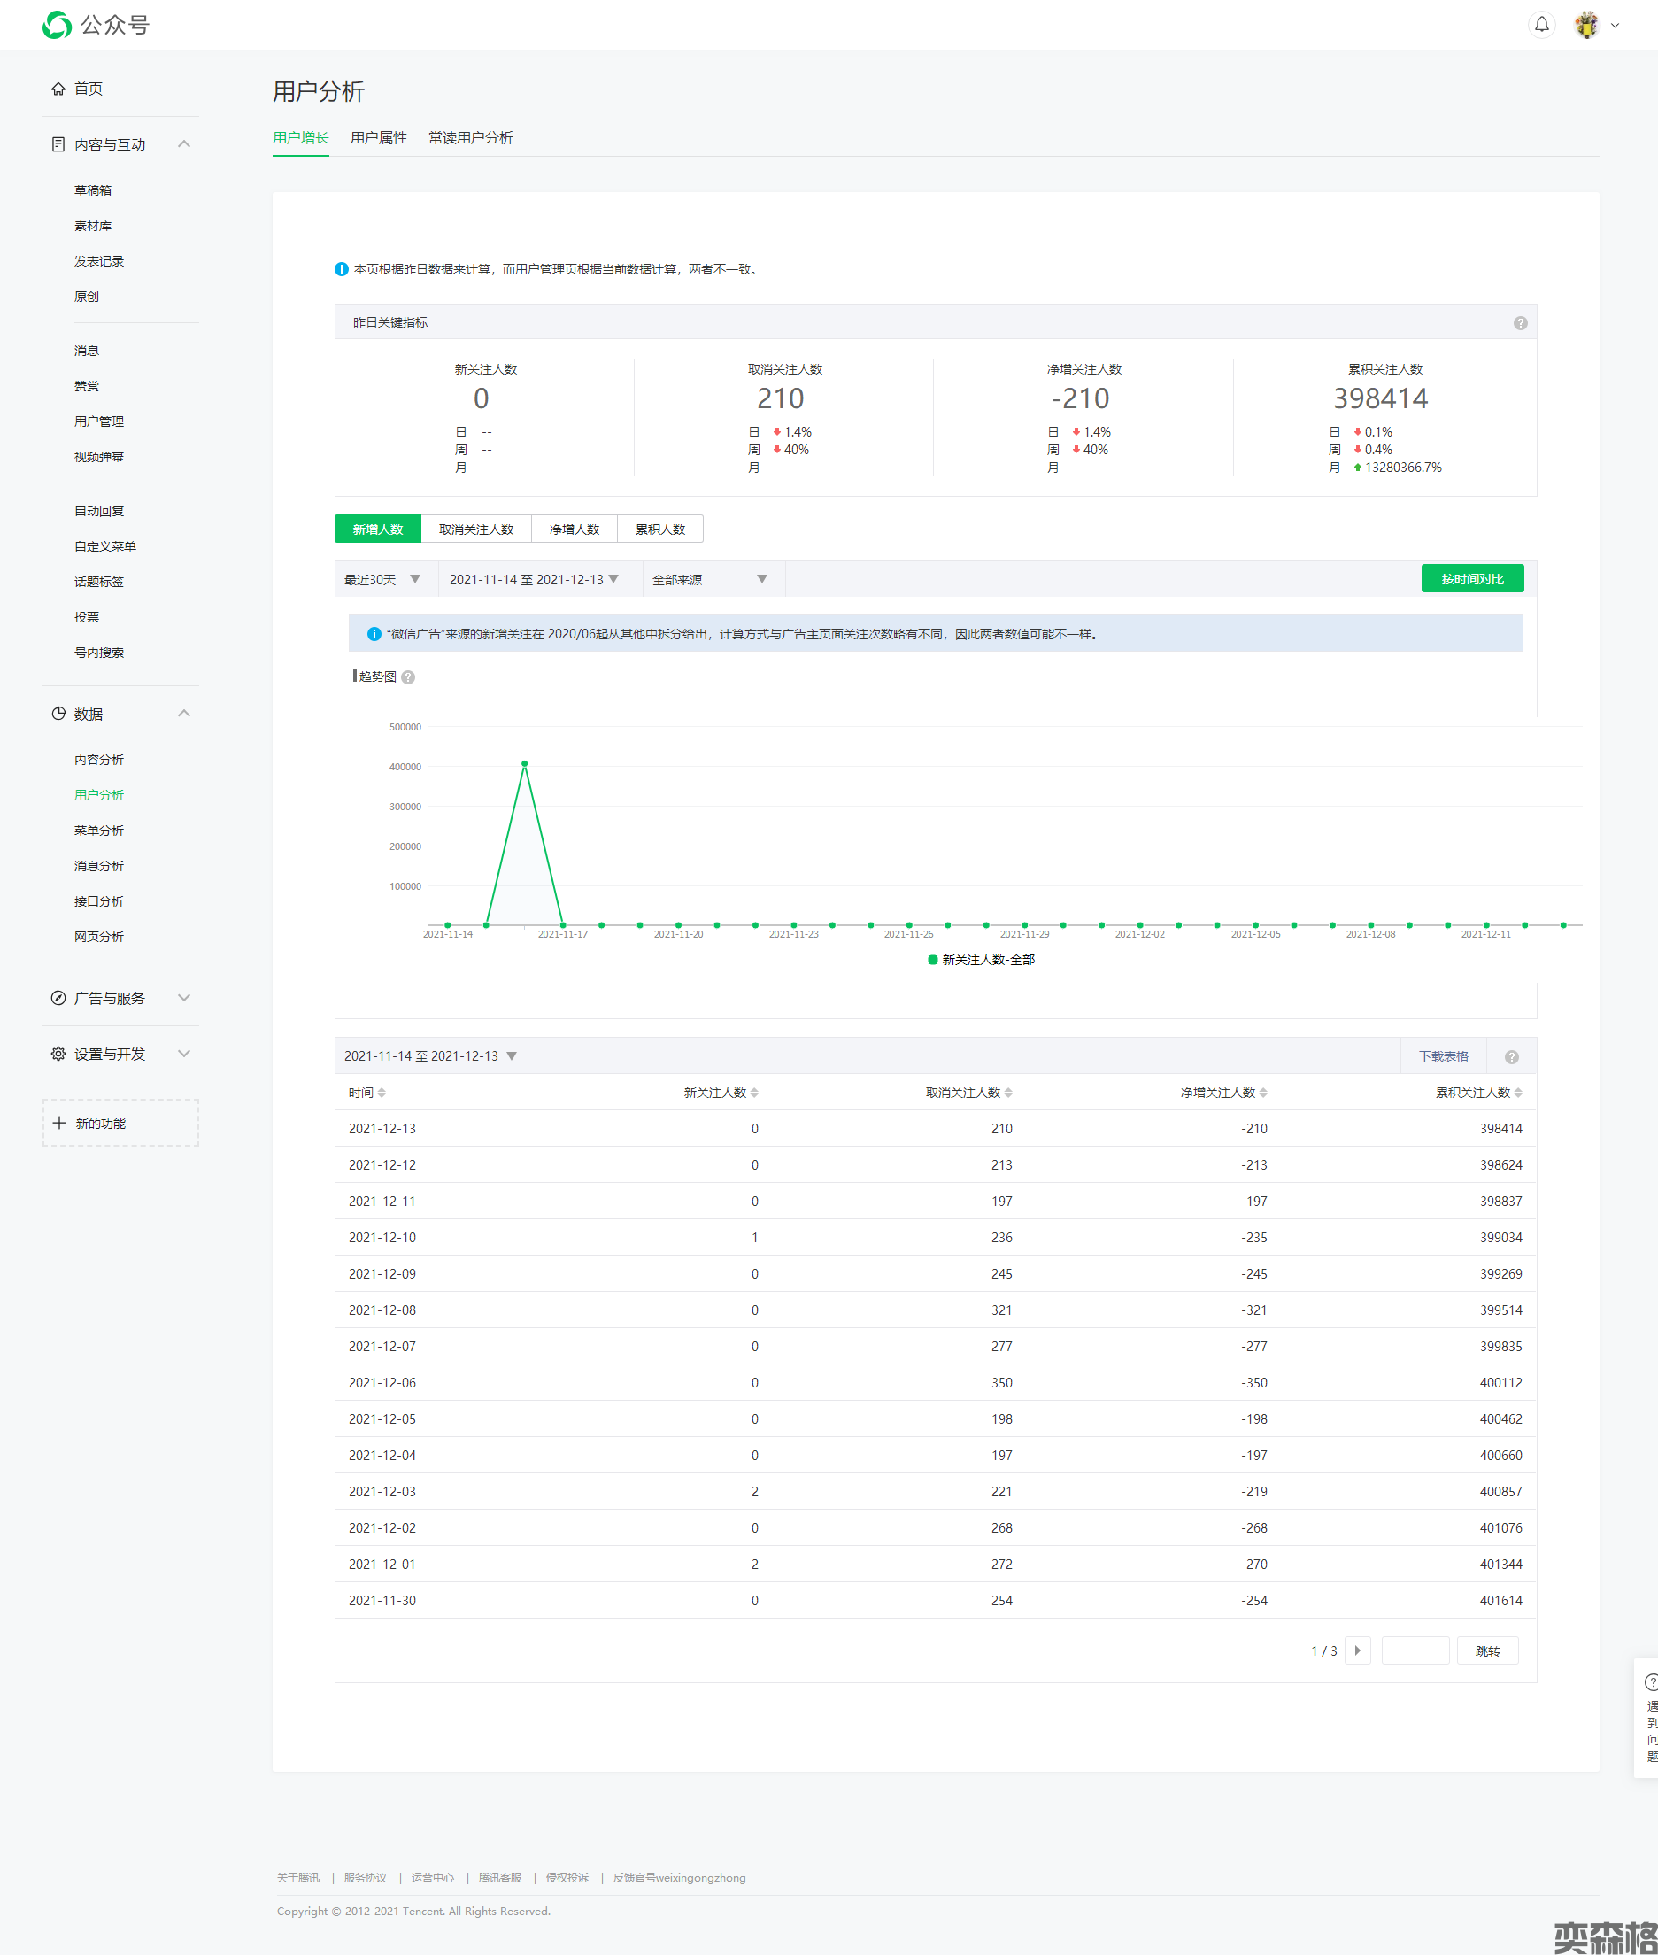Click the notification bell icon
This screenshot has height=1955, width=1658.
click(1541, 26)
